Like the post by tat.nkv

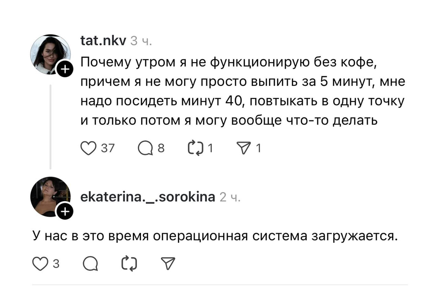click(x=89, y=148)
